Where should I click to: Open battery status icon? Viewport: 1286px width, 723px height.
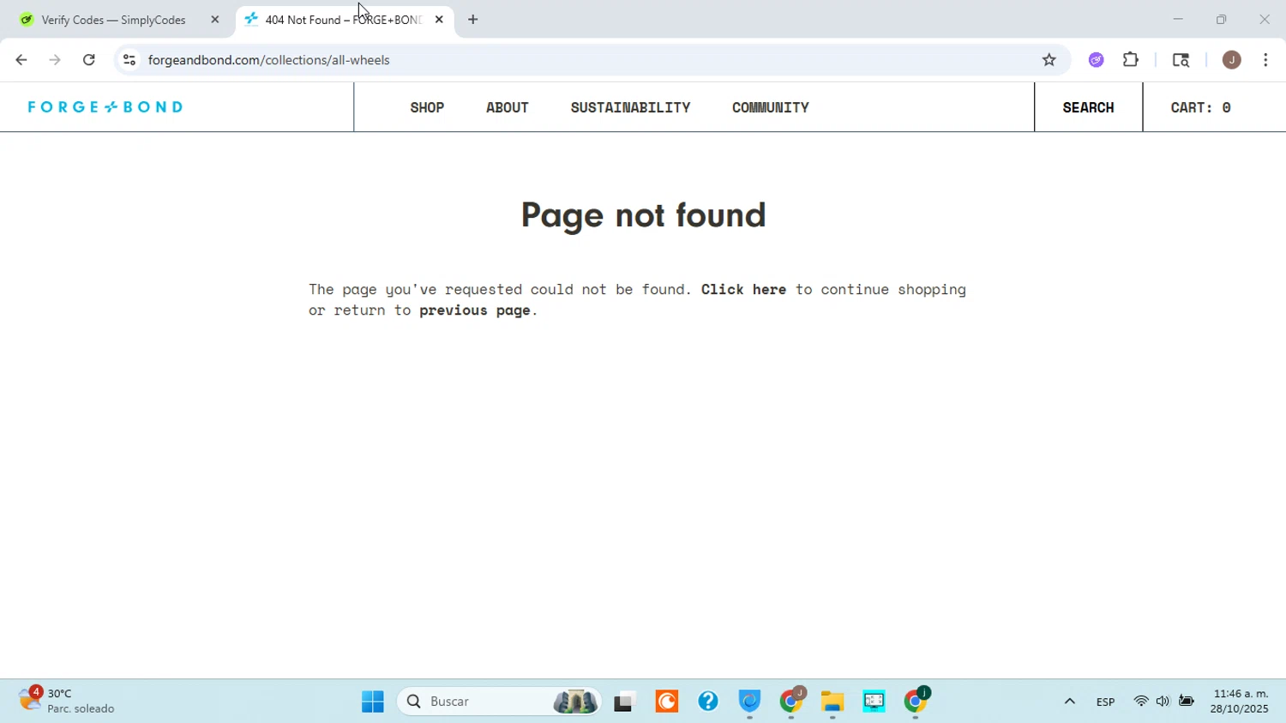(x=1187, y=702)
